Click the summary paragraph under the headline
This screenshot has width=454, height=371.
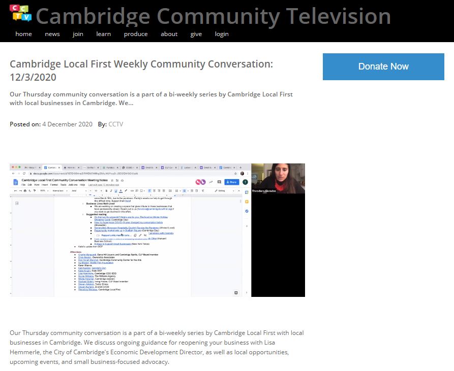coord(151,98)
